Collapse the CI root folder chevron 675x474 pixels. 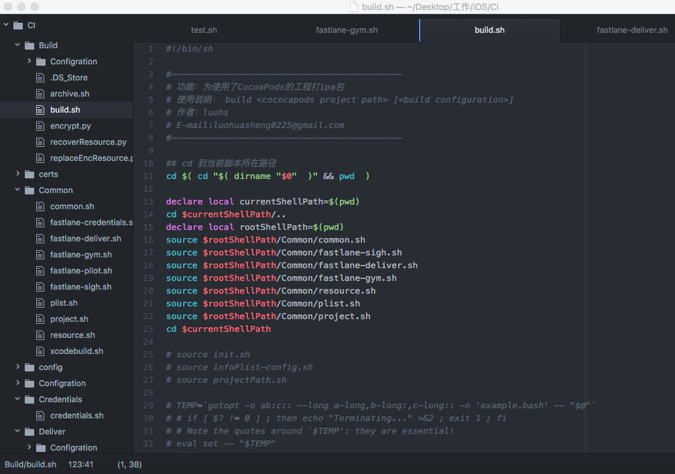click(6, 25)
